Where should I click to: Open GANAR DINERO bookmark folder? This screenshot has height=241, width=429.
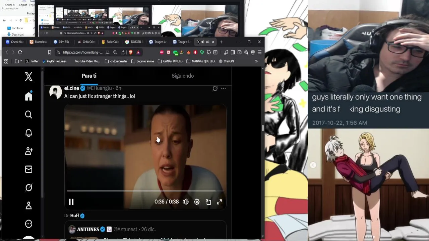[170, 61]
